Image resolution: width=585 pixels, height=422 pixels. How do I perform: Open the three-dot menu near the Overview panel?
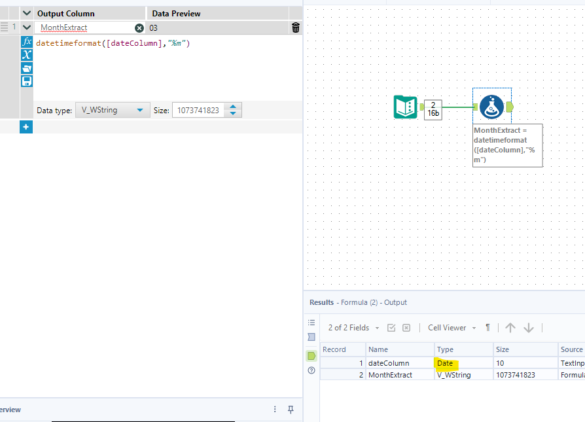click(x=274, y=409)
